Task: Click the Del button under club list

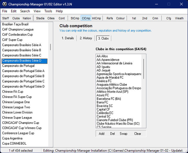Action: point(113,133)
